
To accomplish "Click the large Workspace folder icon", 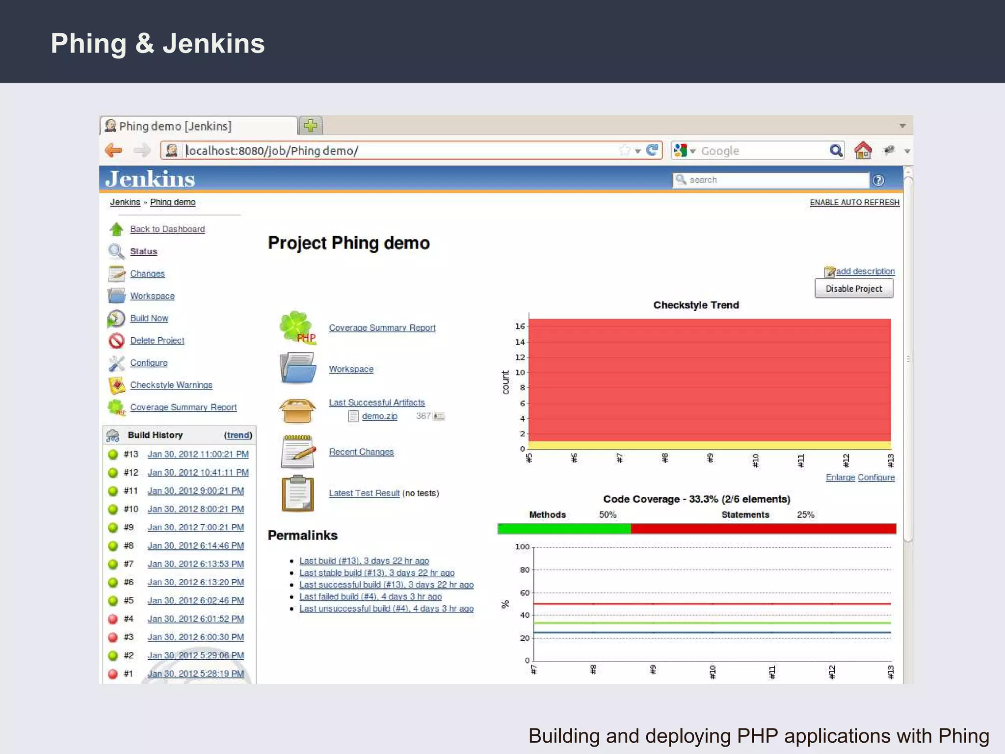I will (297, 368).
